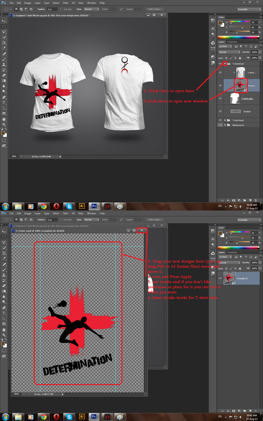This screenshot has height=421, width=263.
Task: Collapse the T-shirt front group
Action: coord(225,64)
